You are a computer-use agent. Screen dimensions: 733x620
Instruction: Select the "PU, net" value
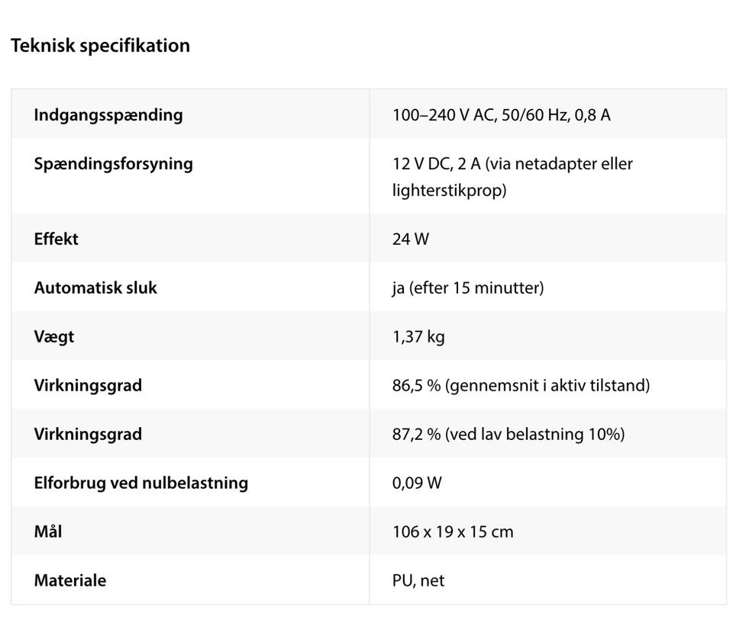[418, 580]
